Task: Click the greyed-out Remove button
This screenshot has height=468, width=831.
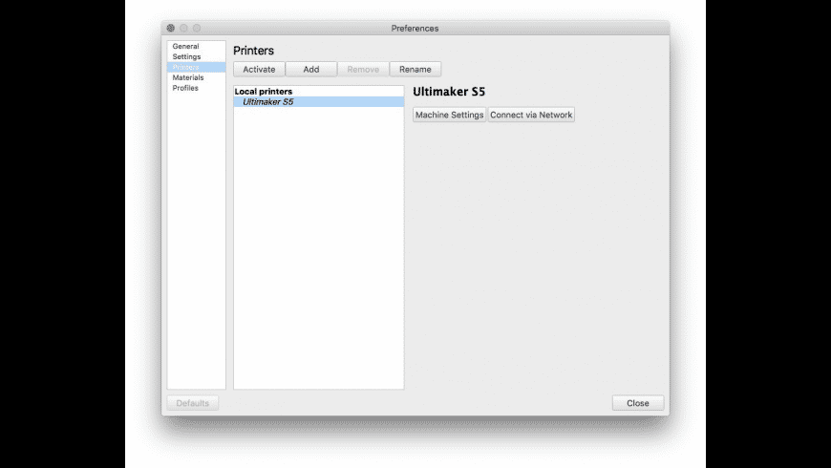Action: 363,70
